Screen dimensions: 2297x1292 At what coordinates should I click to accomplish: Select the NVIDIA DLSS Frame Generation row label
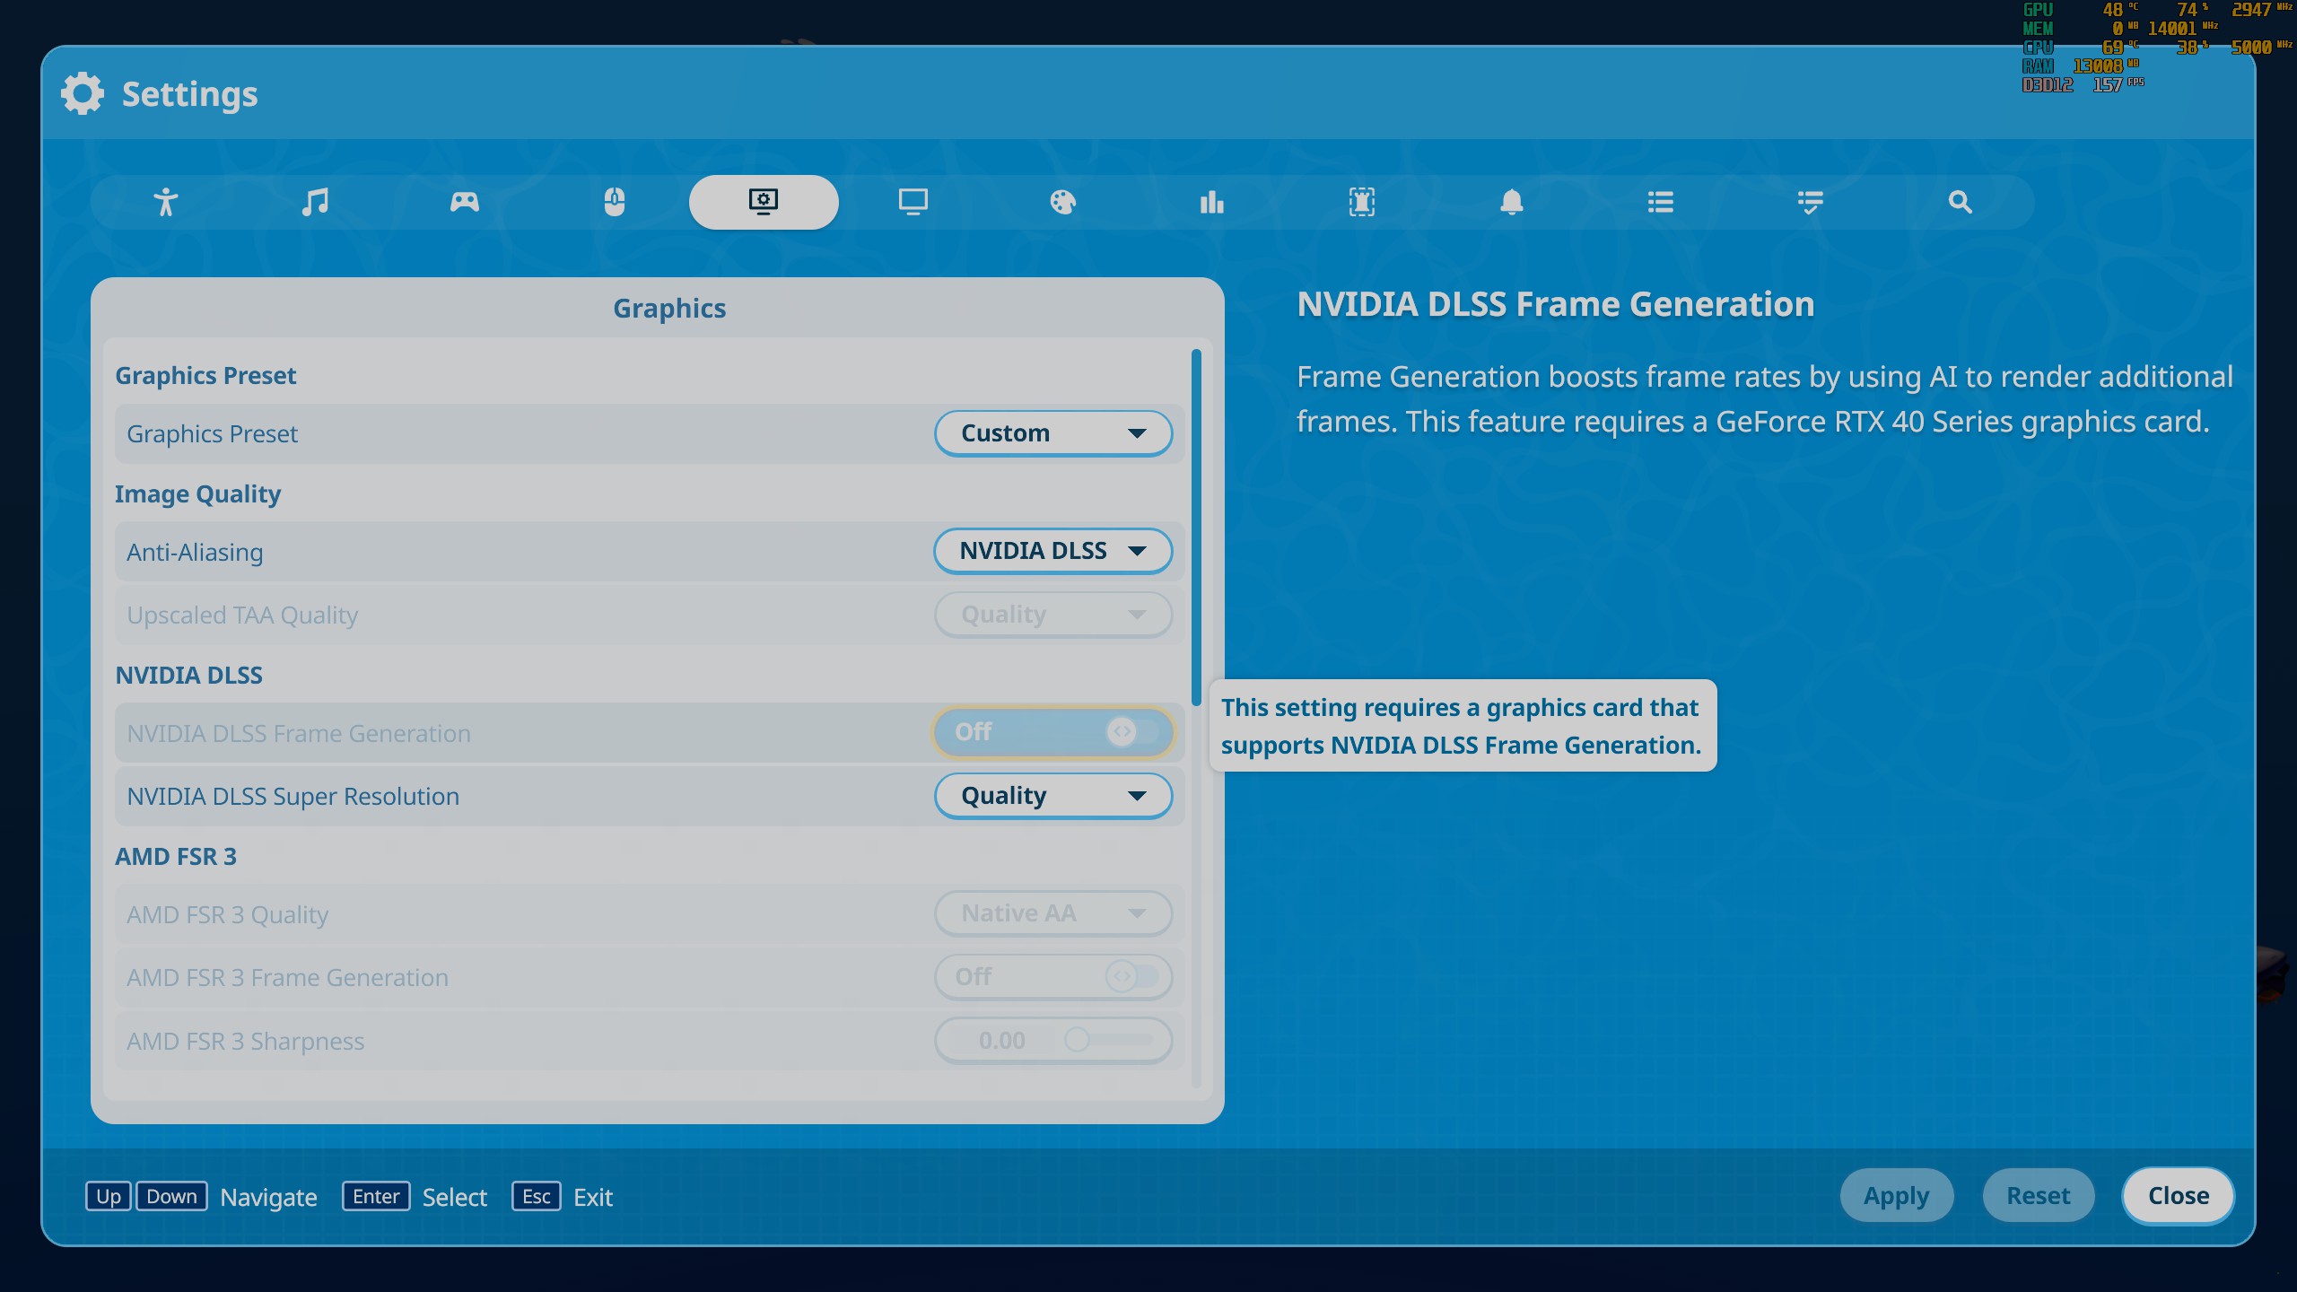pyautogui.click(x=299, y=734)
